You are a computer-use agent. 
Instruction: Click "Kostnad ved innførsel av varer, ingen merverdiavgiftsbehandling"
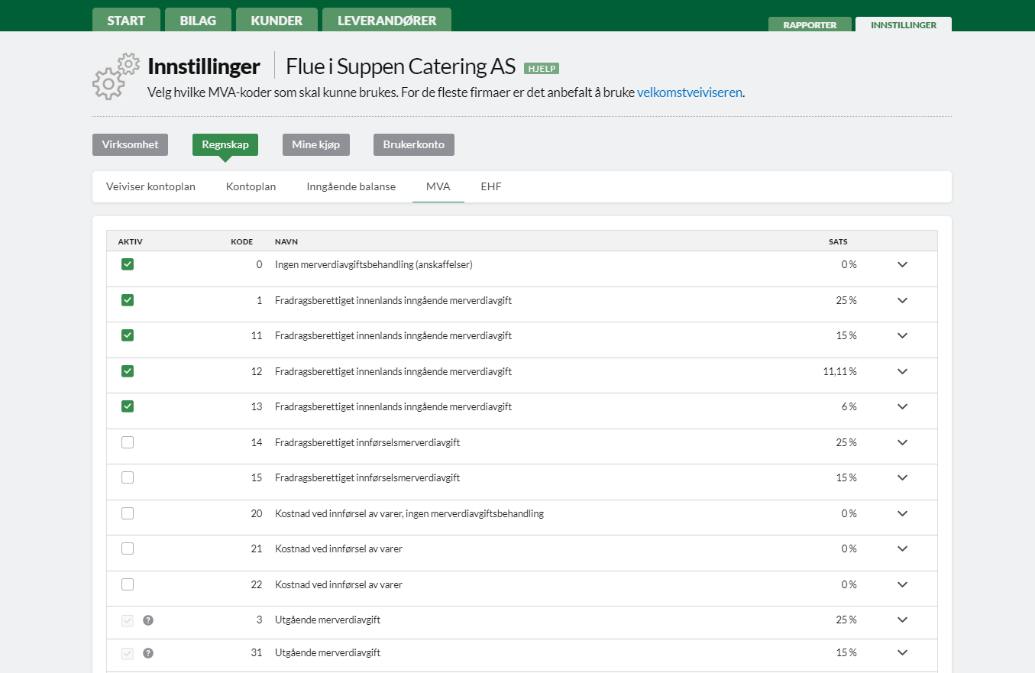point(409,513)
